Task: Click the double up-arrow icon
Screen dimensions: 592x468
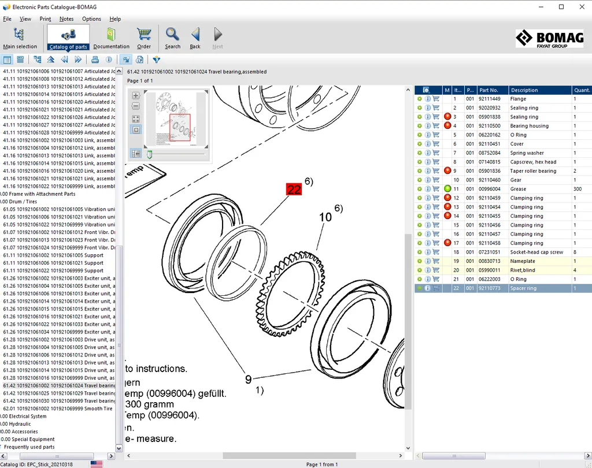Action: [51, 60]
